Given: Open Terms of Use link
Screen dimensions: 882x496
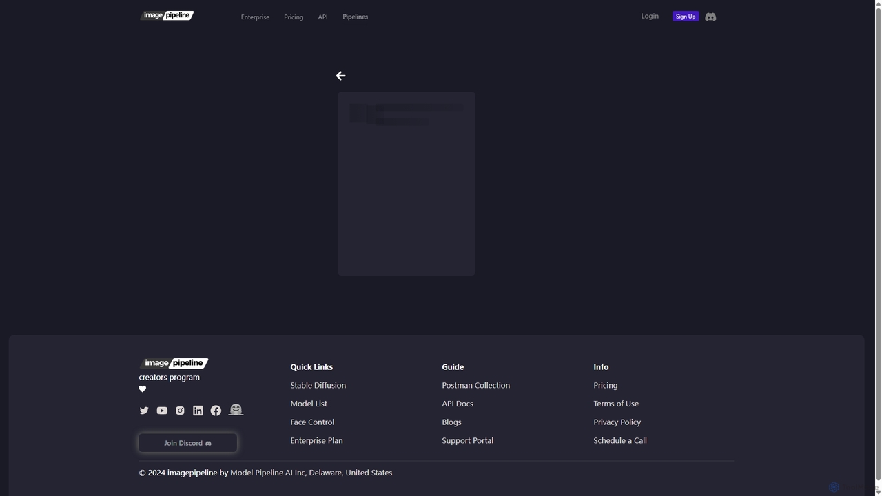Looking at the screenshot, I should [616, 404].
